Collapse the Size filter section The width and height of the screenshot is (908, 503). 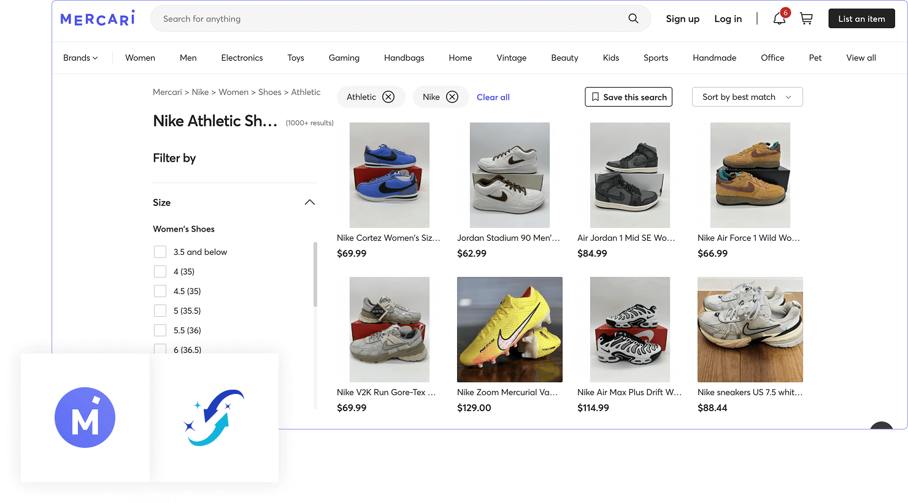310,202
